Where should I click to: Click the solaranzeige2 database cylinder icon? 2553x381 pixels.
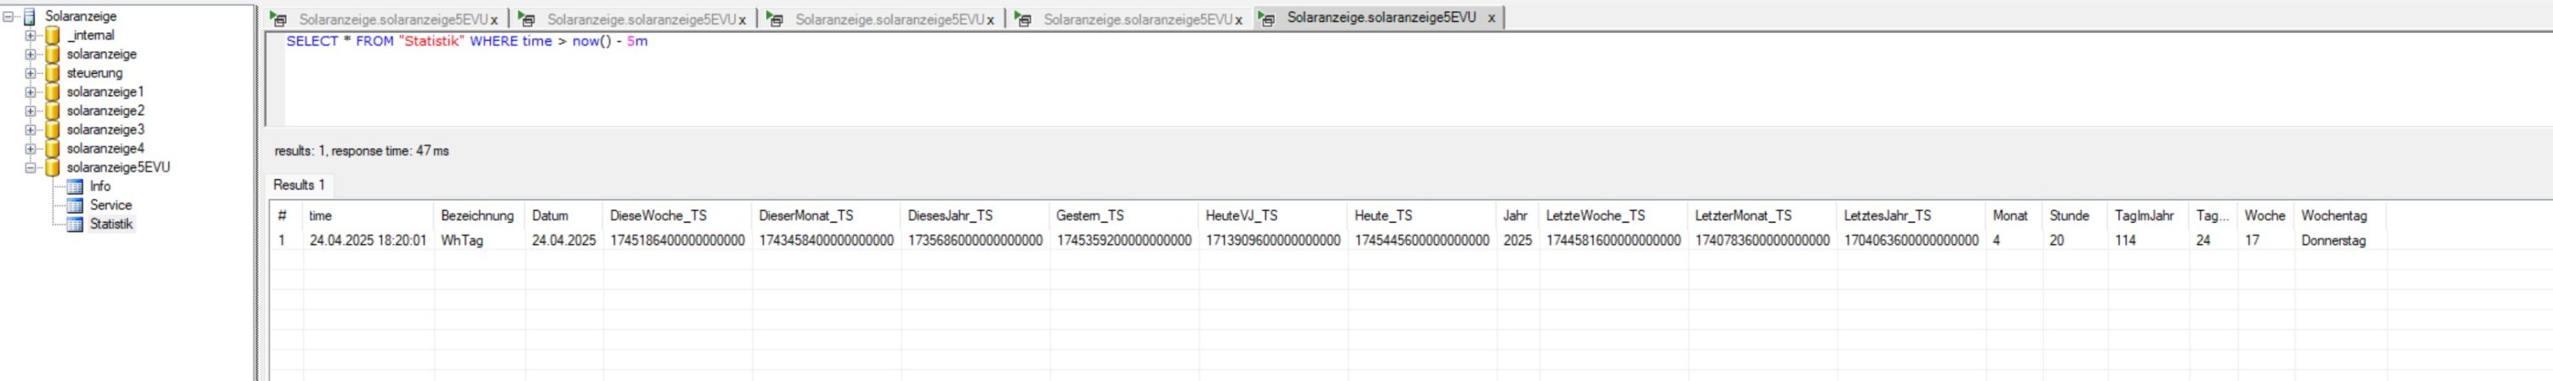(x=53, y=111)
